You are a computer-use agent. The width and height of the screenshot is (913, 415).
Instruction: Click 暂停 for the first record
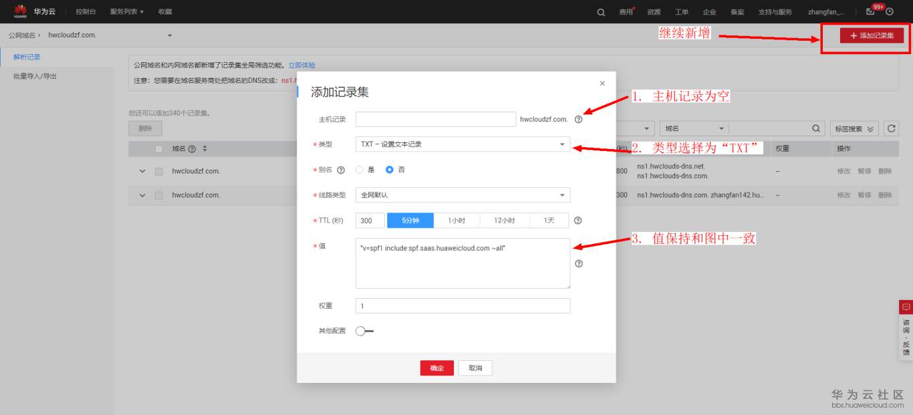864,171
